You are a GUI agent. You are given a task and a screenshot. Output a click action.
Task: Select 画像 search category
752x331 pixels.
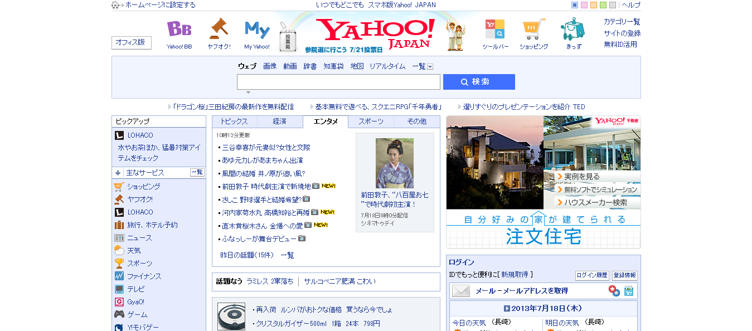270,66
